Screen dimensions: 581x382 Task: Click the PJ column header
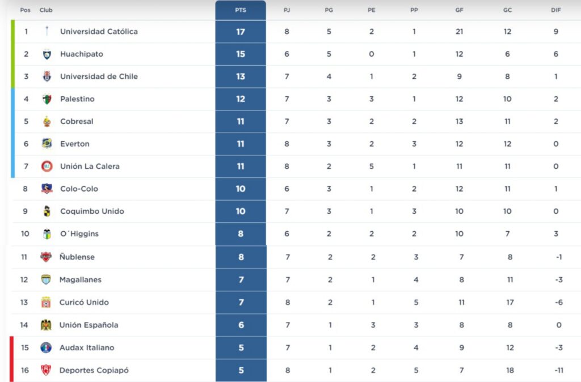pyautogui.click(x=287, y=10)
